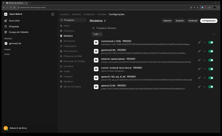Open Pesquisa na Web settings
222x136 pixels.
click(71, 56)
